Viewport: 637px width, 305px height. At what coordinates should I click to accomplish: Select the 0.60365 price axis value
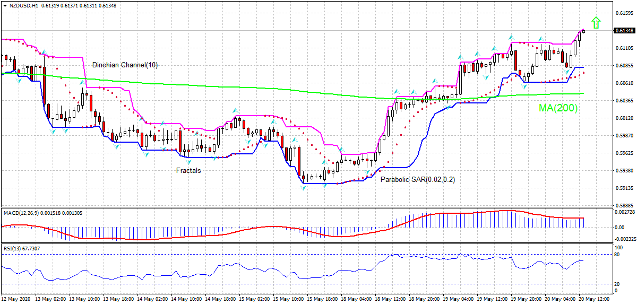point(624,100)
